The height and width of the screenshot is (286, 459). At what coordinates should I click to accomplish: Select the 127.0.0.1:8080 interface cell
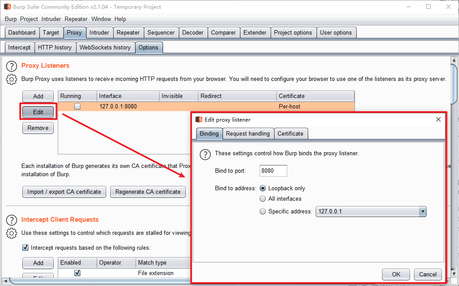[x=128, y=106]
